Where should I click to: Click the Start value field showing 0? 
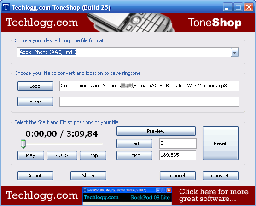click(178, 143)
